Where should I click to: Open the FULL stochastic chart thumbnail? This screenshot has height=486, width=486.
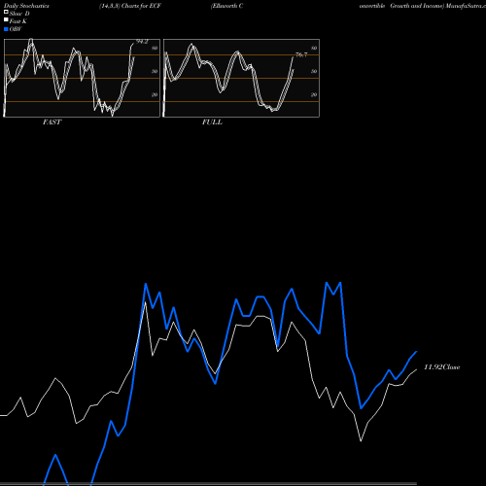(241, 78)
